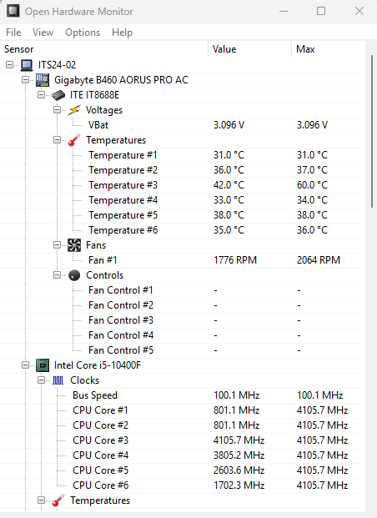Select the thermometer icon beside ITE Temperatures
This screenshot has height=518, width=377.
(x=74, y=140)
